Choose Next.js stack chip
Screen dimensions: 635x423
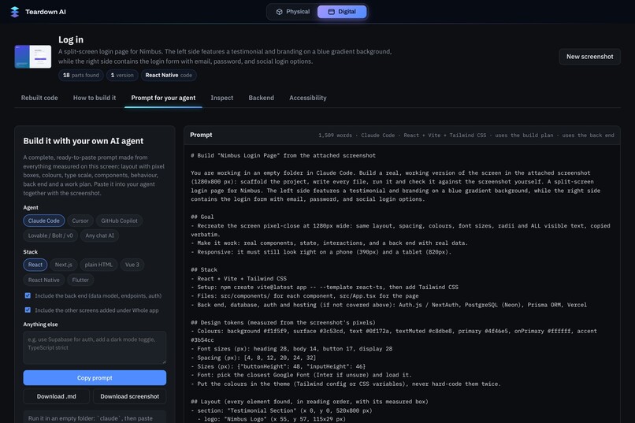[x=64, y=265]
